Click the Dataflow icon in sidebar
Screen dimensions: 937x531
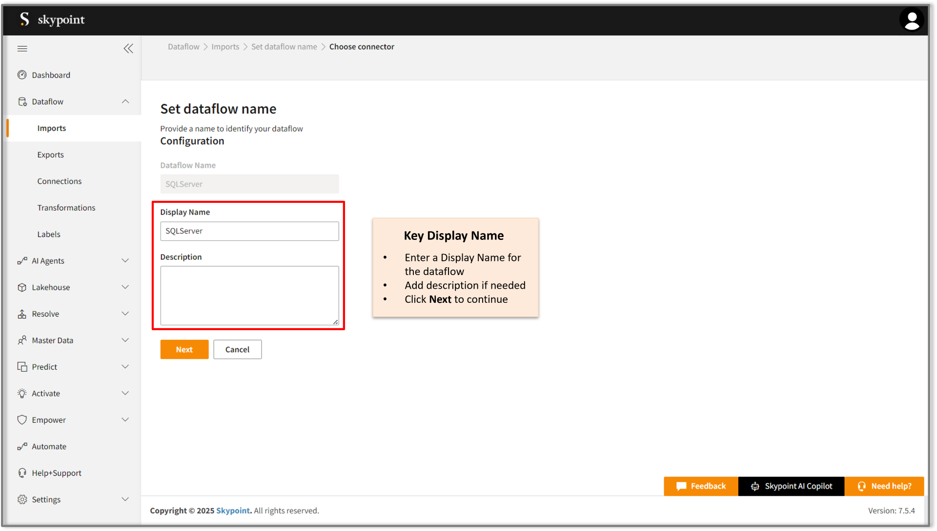point(22,101)
